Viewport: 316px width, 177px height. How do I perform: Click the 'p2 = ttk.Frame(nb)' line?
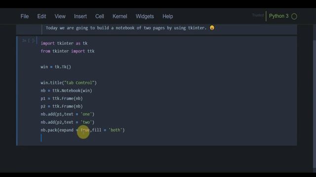62,106
